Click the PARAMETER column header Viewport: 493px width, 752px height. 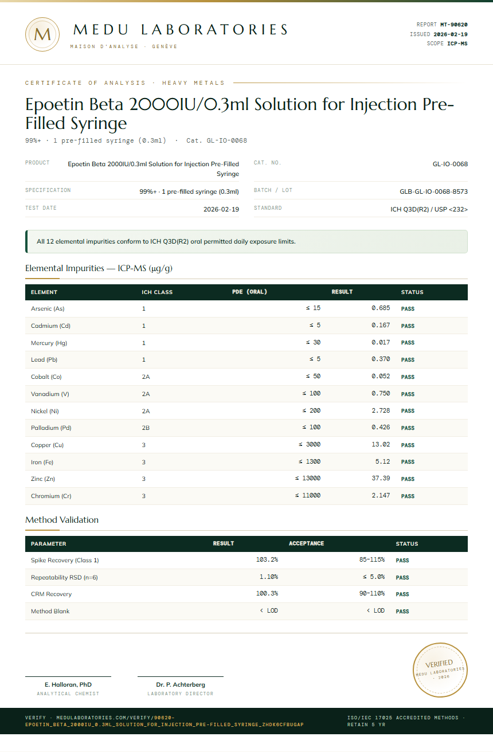point(48,543)
